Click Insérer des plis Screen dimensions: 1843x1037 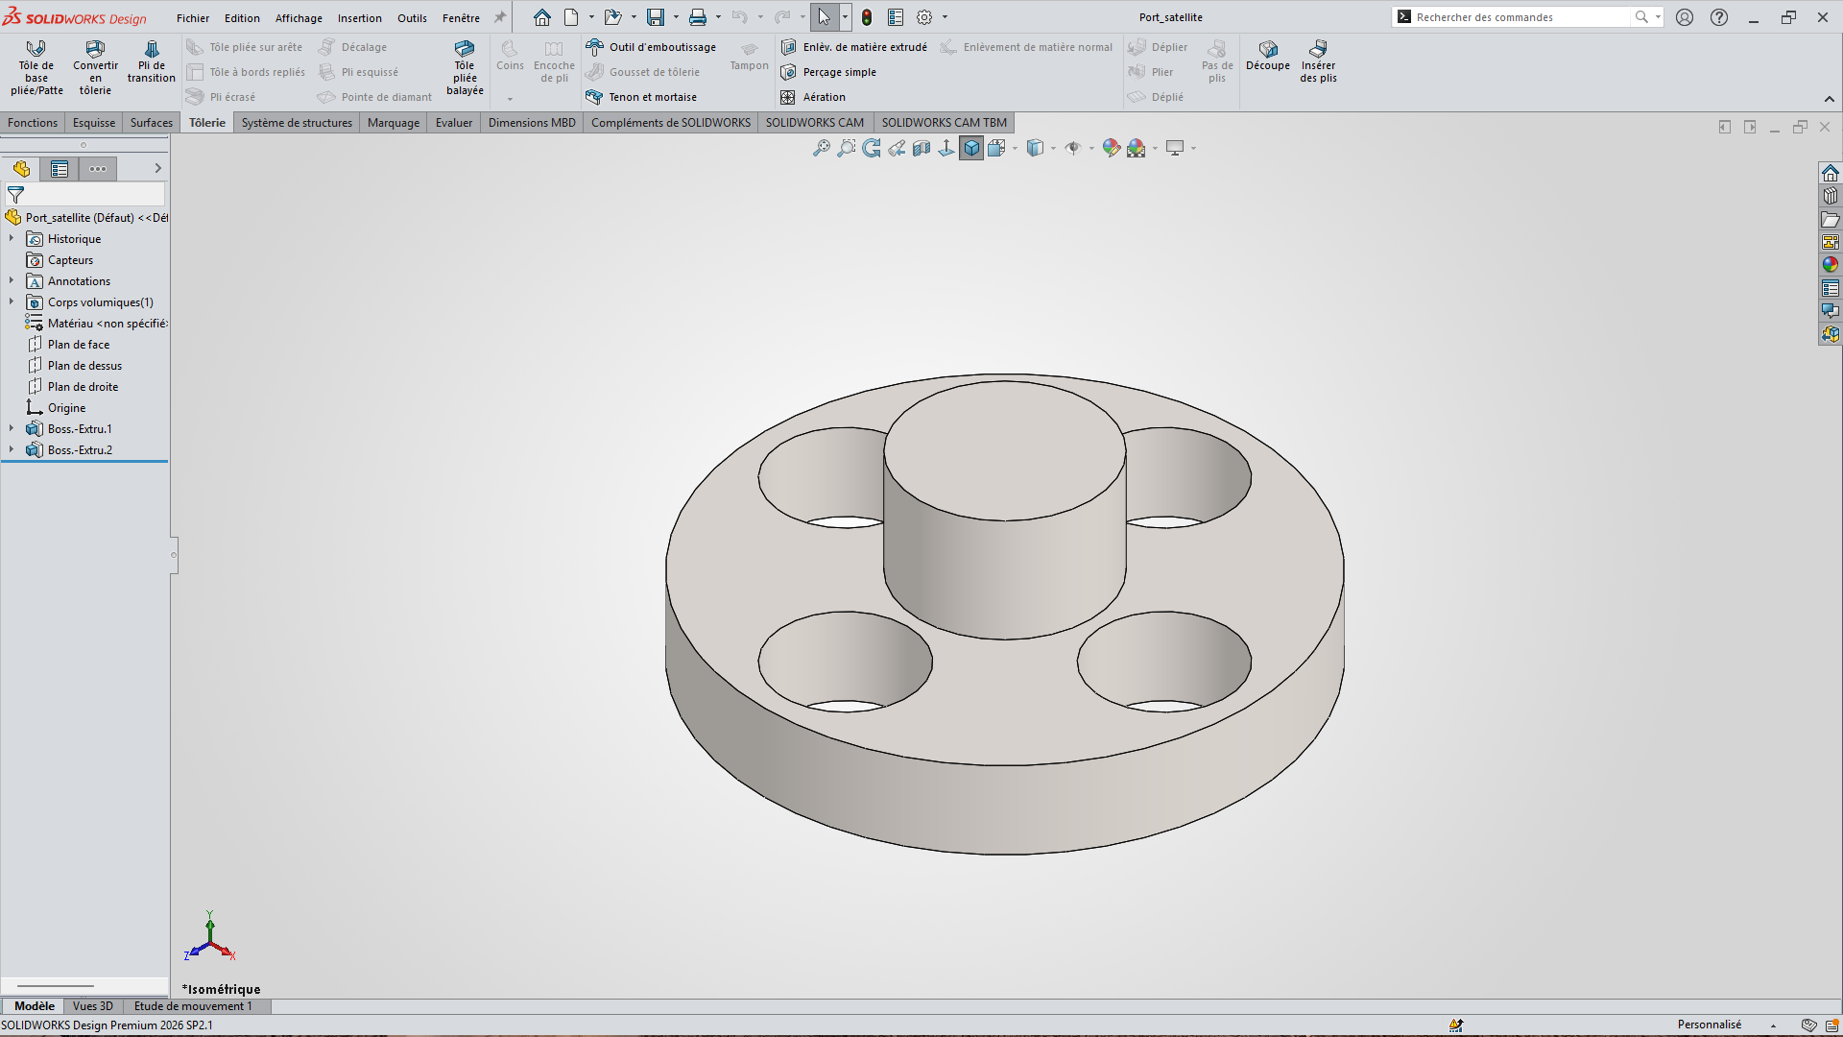click(1318, 61)
